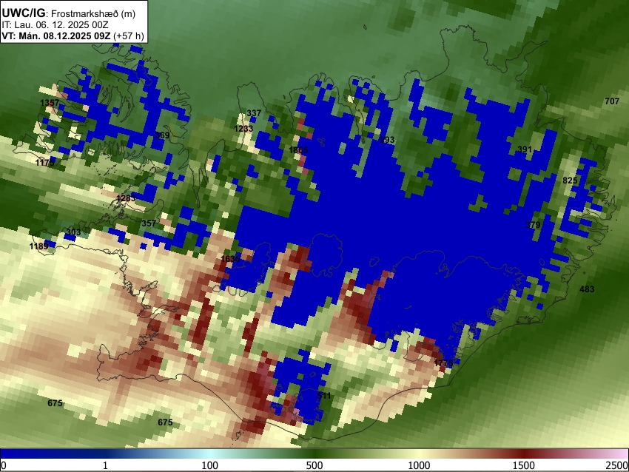Click the color scale tick label 500
The image size is (629, 472).
click(314, 465)
